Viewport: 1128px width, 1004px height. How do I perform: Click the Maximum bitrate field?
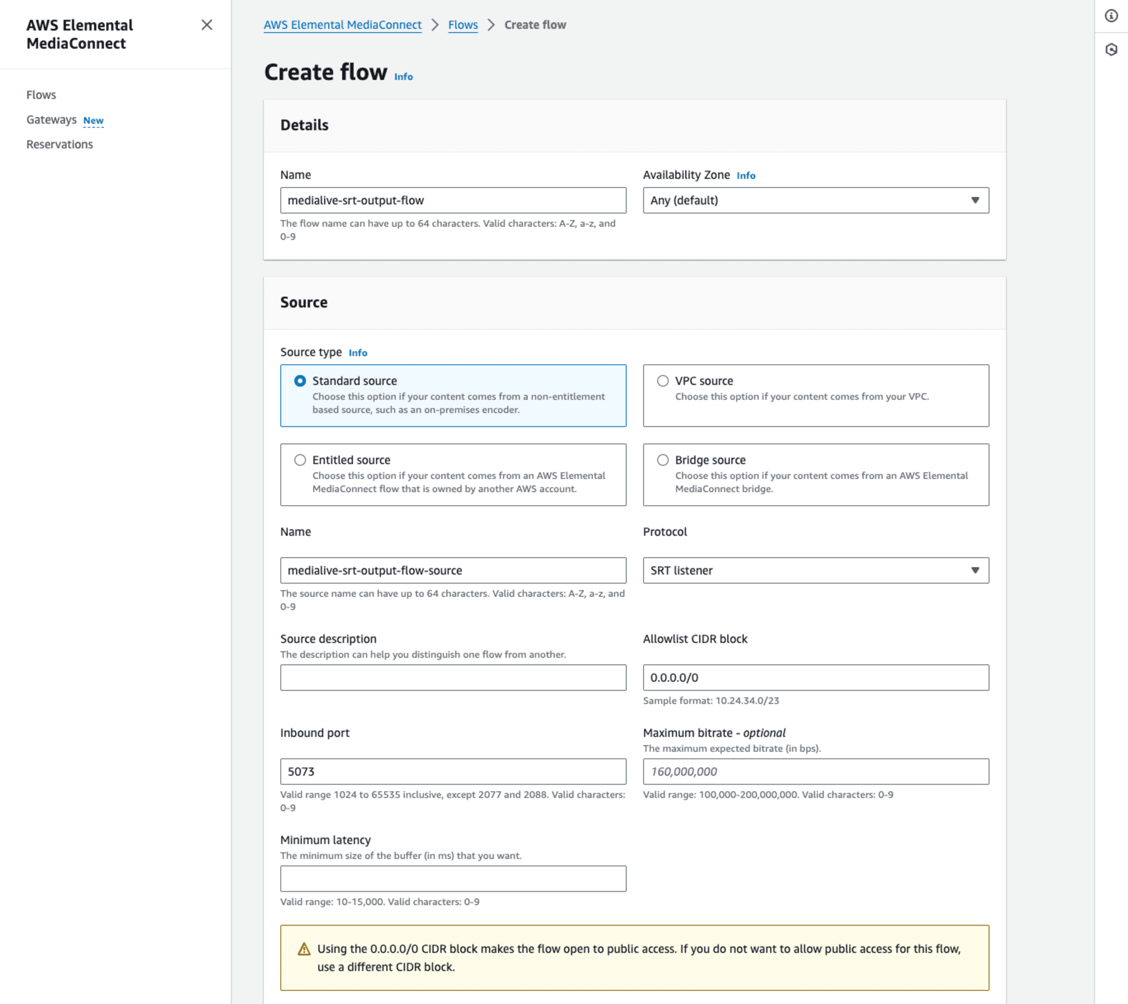(816, 772)
